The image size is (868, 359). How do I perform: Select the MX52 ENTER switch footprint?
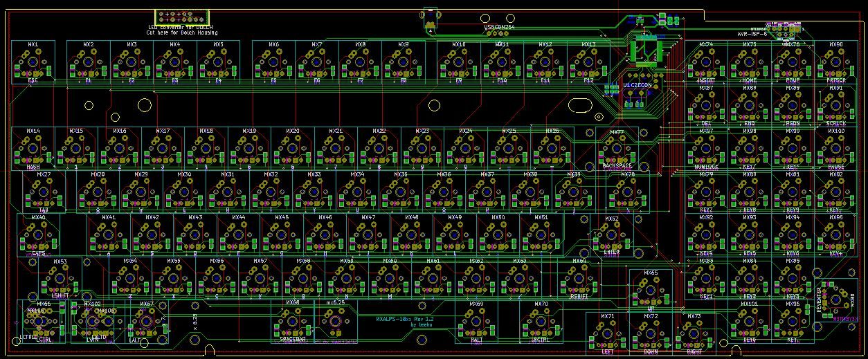(x=612, y=237)
